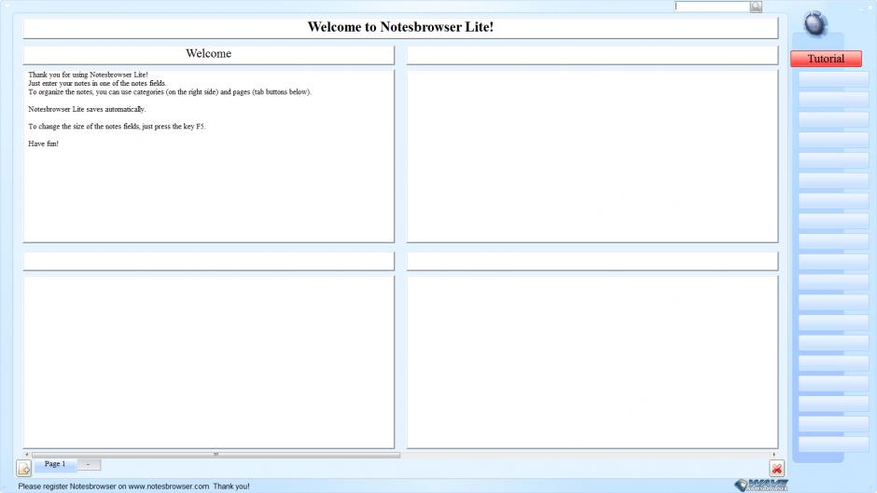877x493 pixels.
Task: Open the round knob options icon
Action: tap(814, 23)
